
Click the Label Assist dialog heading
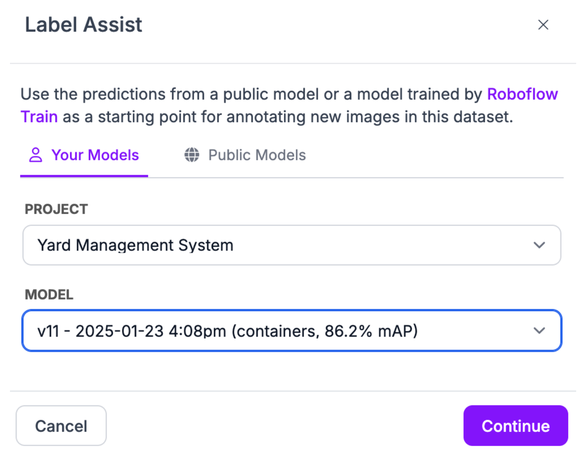84,25
